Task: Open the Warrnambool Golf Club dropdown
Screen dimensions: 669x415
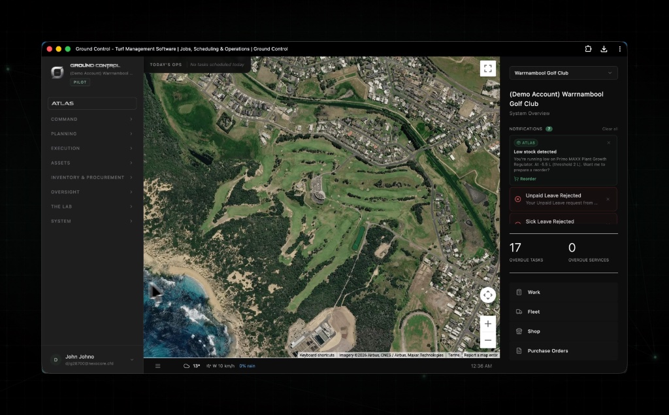Action: pyautogui.click(x=563, y=73)
